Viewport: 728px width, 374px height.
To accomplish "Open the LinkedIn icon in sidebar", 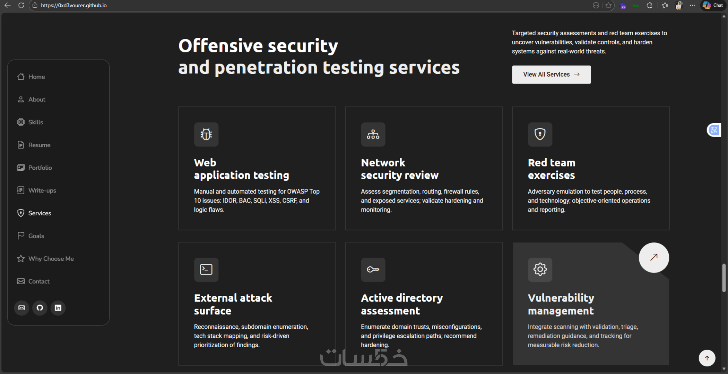I will click(58, 308).
